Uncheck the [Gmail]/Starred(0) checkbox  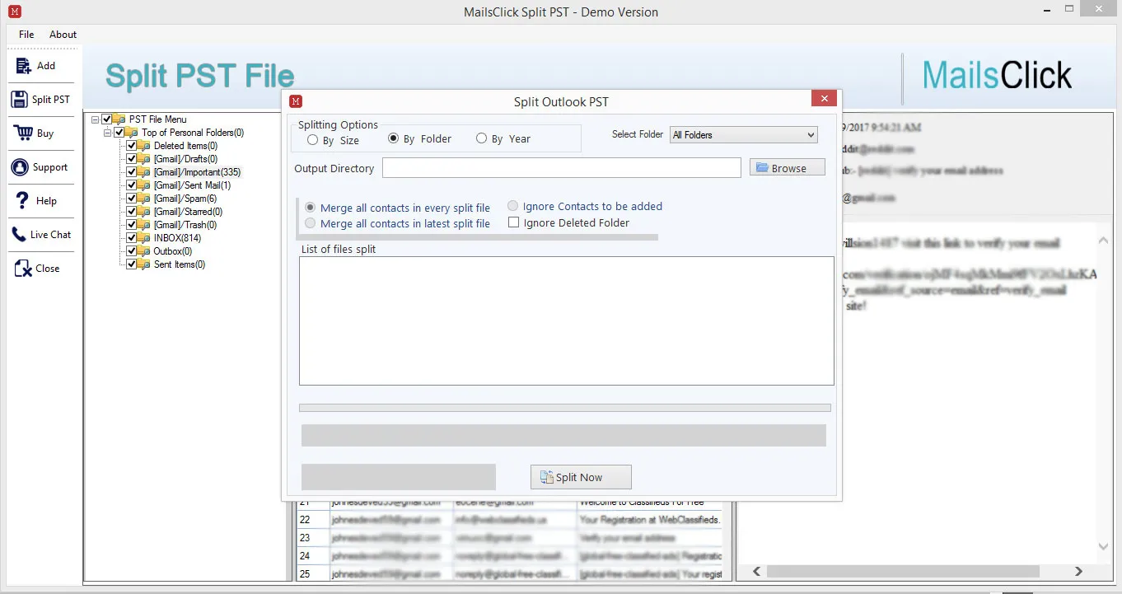click(132, 212)
